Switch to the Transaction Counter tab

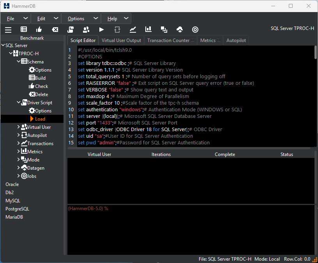171,40
